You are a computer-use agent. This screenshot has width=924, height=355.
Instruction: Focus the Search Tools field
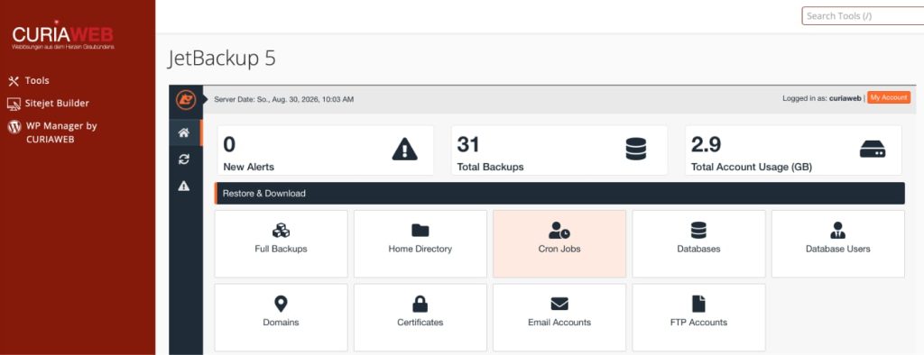point(863,16)
